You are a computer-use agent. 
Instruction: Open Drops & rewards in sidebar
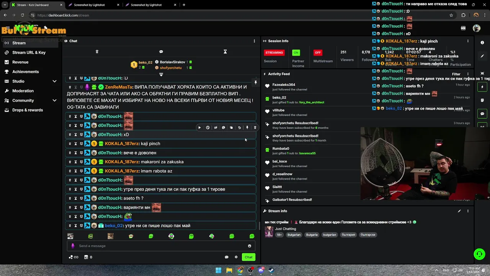click(31, 110)
